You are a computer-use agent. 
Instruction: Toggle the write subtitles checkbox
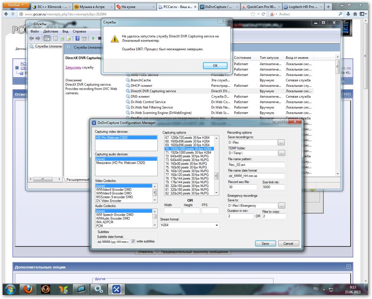tap(133, 241)
